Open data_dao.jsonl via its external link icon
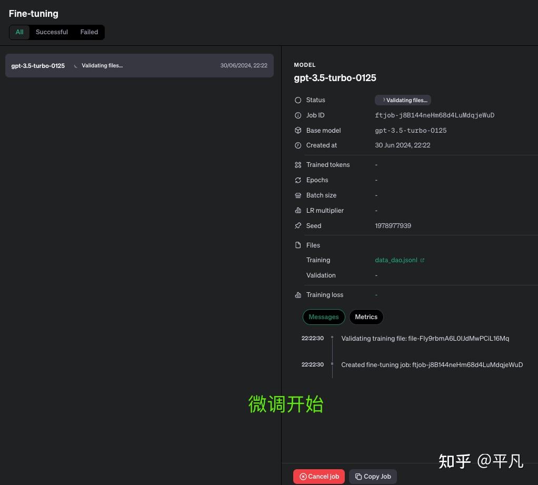Image resolution: width=538 pixels, height=485 pixels. tap(422, 260)
